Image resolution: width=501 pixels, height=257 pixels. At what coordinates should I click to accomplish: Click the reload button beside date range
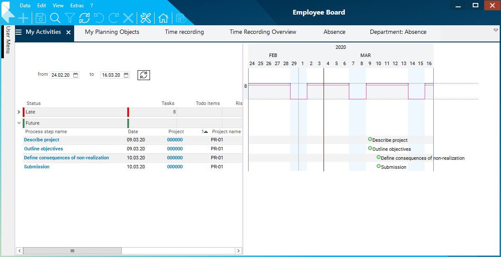coord(144,75)
